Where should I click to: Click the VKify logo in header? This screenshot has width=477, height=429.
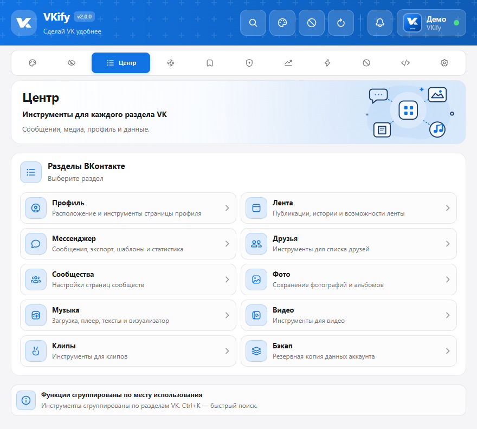(24, 23)
